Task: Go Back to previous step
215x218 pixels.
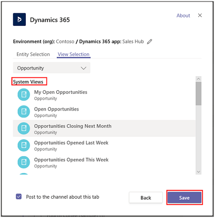Action: click(146, 198)
